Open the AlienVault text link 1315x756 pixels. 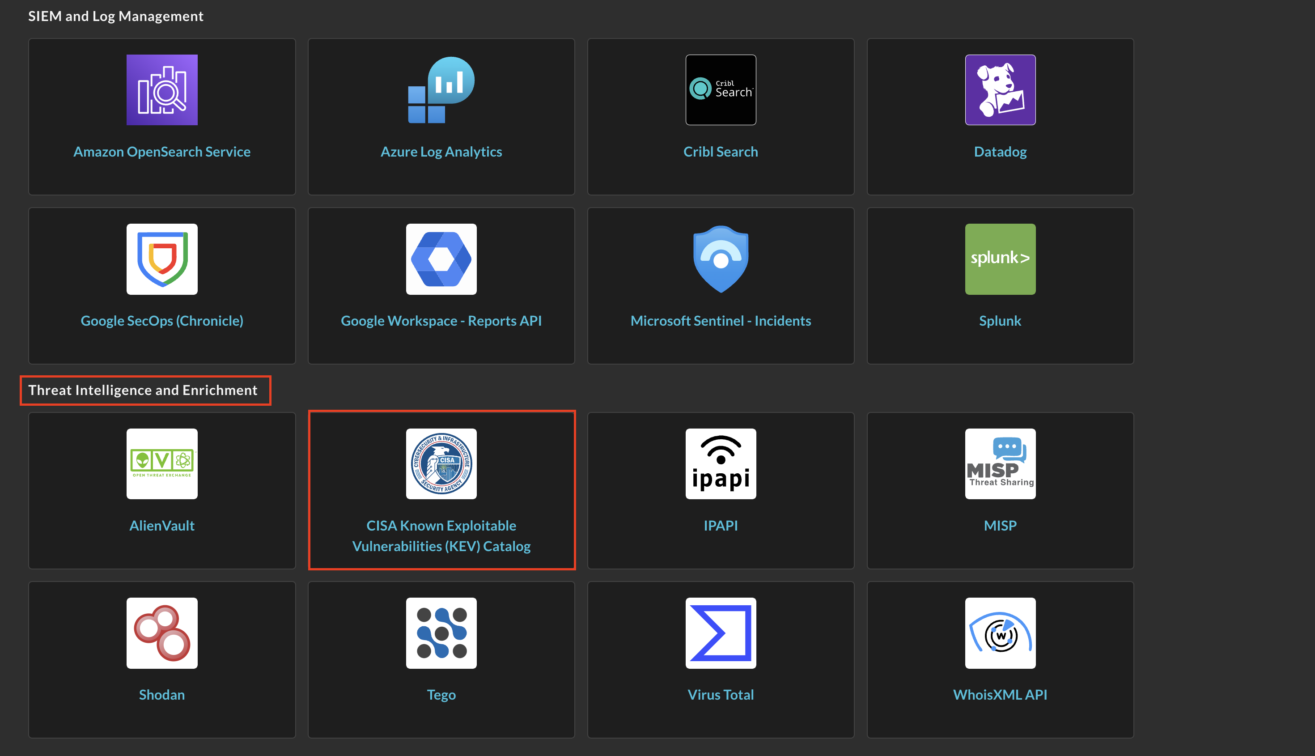(x=162, y=526)
